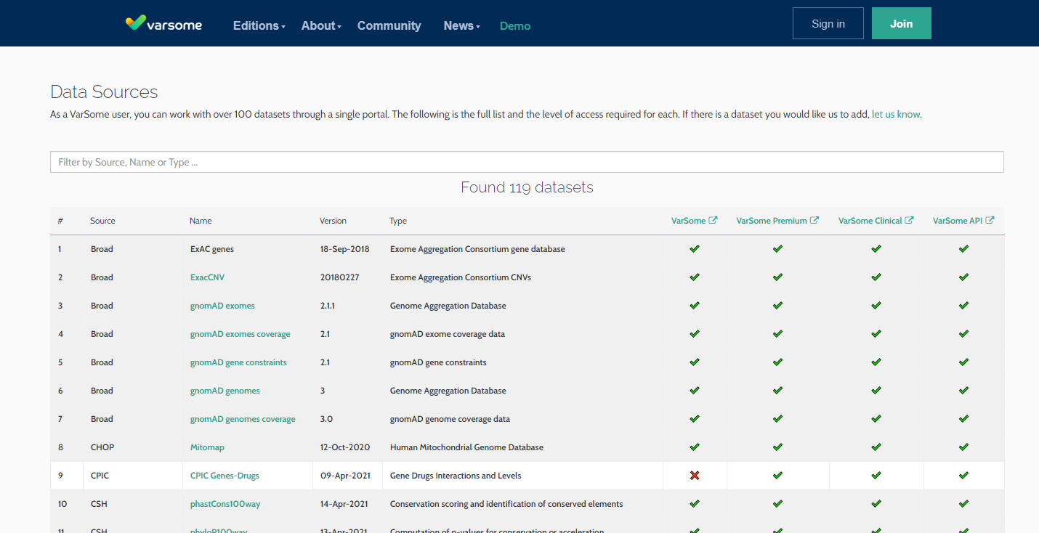Follow the "let us know" link

pyautogui.click(x=896, y=114)
